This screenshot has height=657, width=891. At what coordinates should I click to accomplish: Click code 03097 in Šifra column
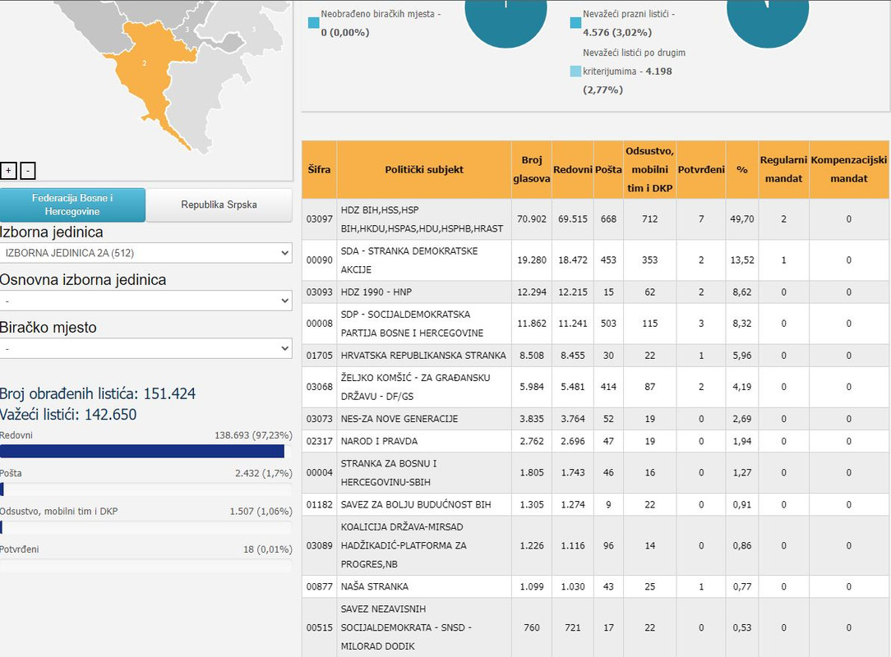(x=320, y=219)
